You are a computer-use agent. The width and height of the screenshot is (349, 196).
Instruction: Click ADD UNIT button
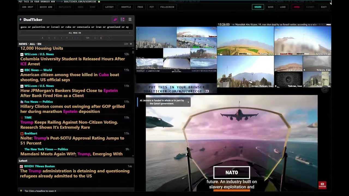tap(28, 7)
